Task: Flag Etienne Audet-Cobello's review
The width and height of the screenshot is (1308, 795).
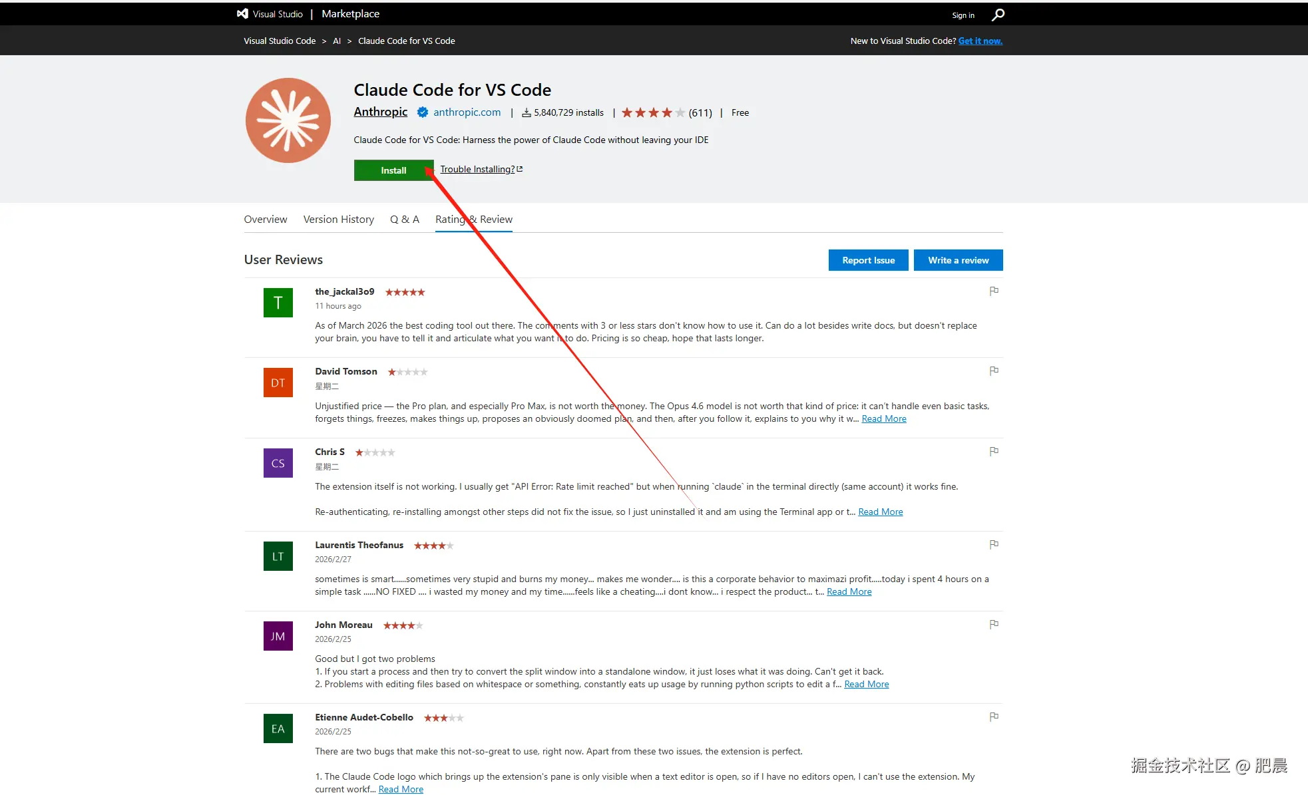Action: click(994, 716)
